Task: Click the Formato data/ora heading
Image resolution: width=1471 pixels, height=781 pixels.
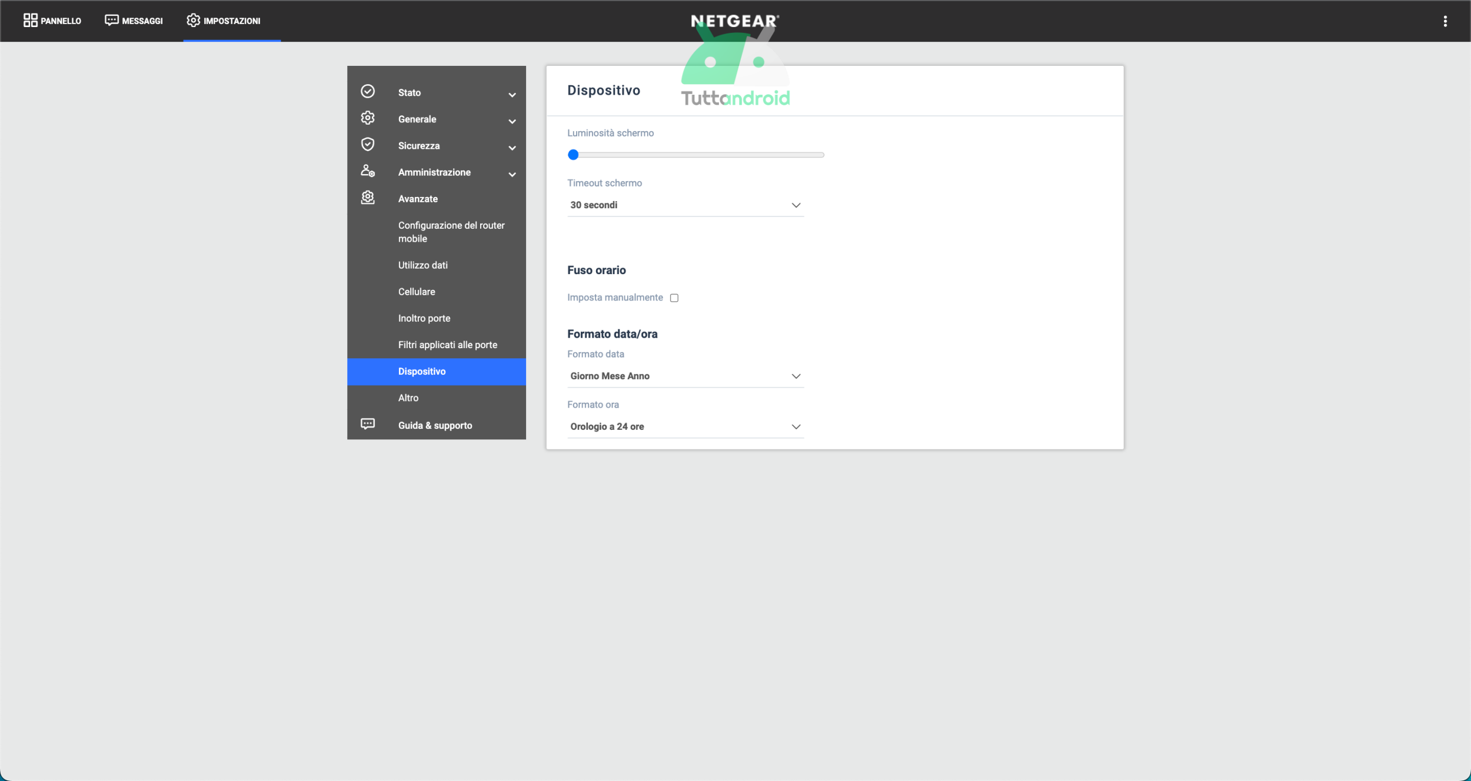Action: click(612, 334)
